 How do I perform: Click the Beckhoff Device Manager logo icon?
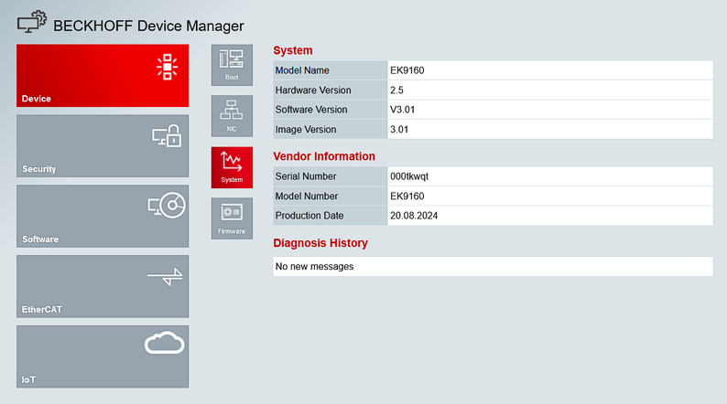pos(32,22)
